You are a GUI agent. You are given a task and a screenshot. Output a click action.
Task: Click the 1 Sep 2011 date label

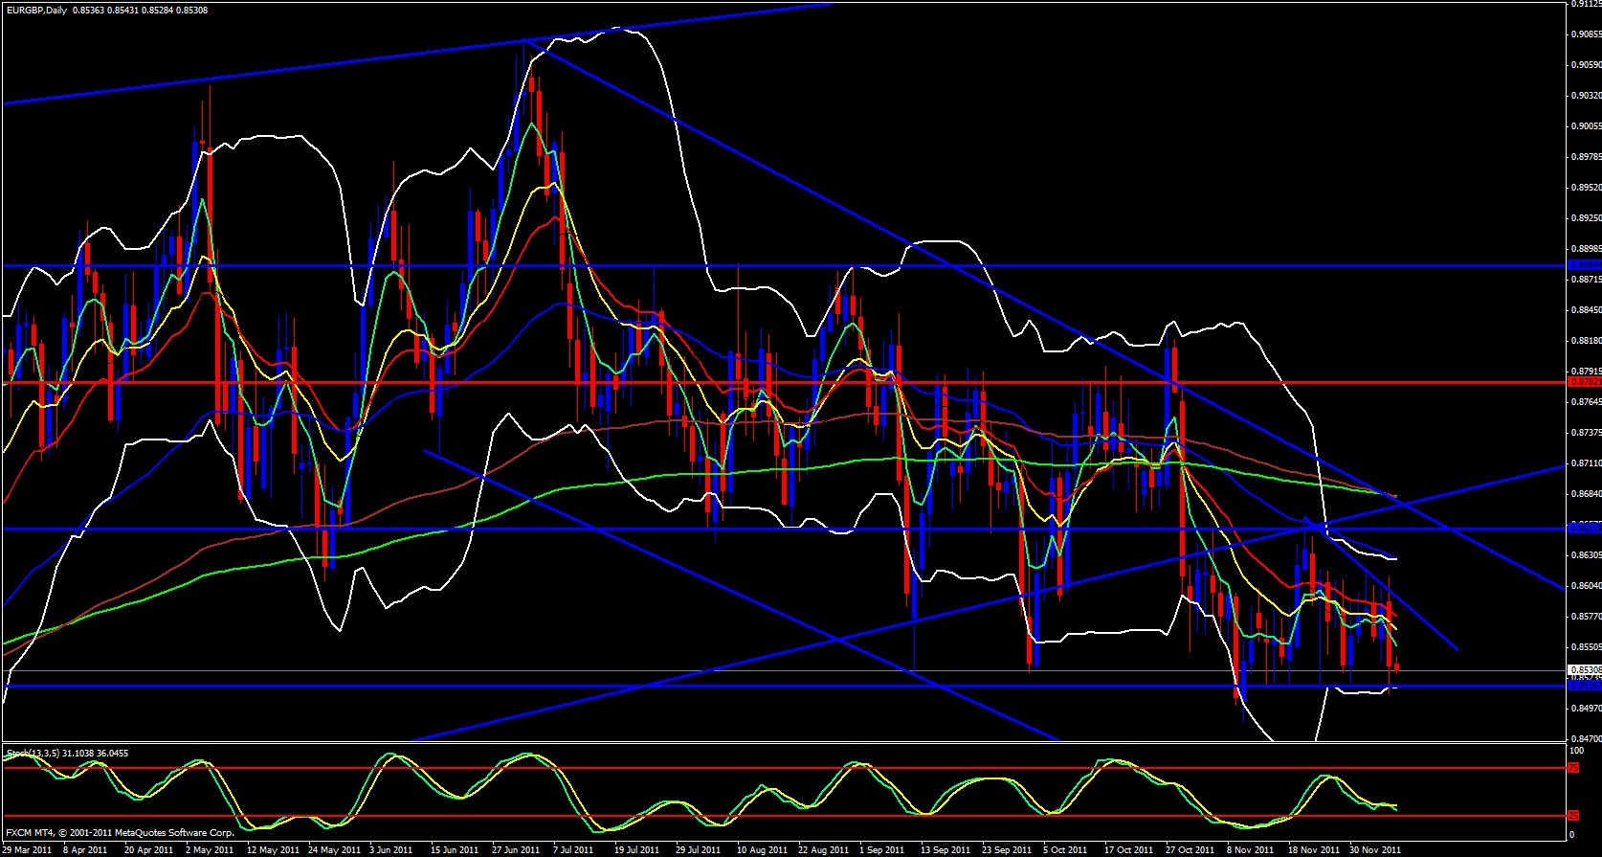(x=881, y=849)
